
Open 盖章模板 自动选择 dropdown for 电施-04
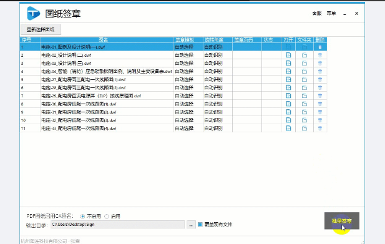point(188,71)
